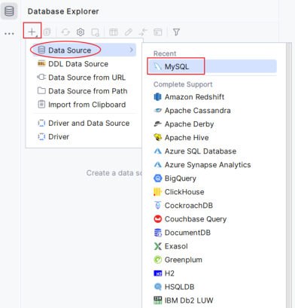
Task: Open Data Source Properties gear icon
Action: pyautogui.click(x=81, y=32)
